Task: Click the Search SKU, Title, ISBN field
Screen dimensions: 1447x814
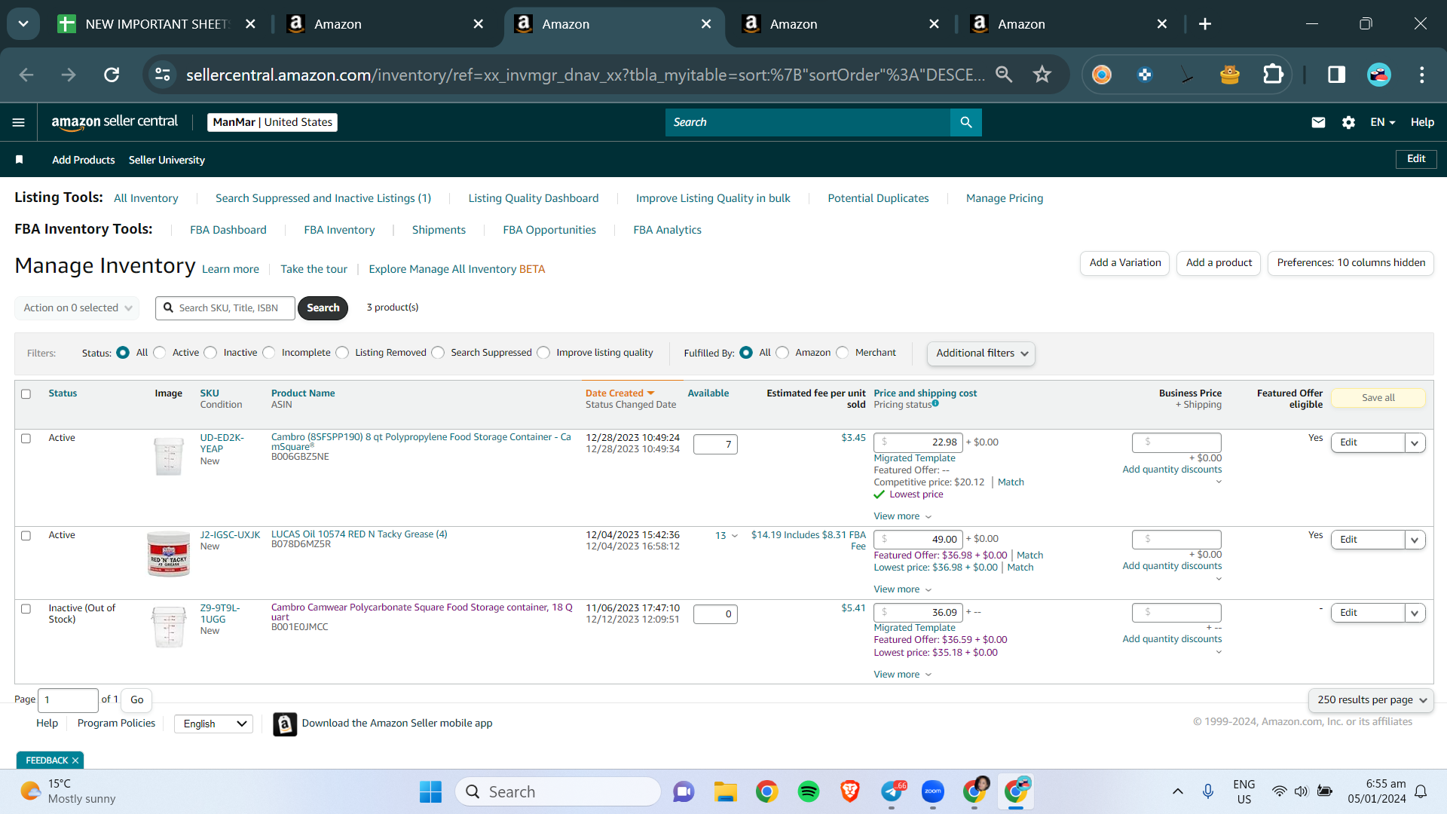Action: (x=225, y=308)
